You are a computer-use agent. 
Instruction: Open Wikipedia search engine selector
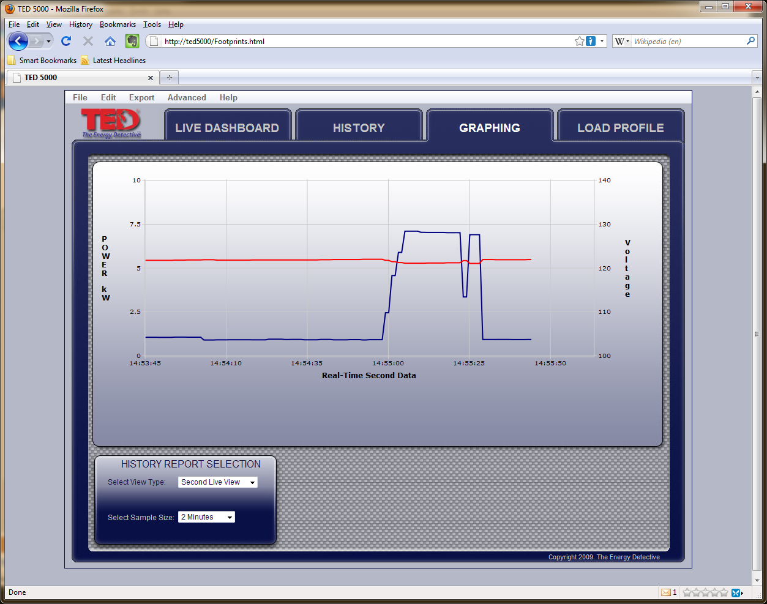[x=622, y=41]
